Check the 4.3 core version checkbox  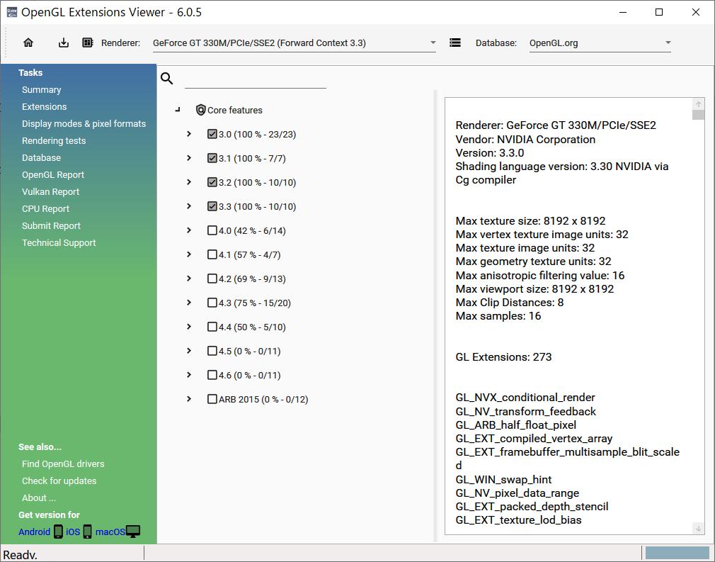(212, 302)
